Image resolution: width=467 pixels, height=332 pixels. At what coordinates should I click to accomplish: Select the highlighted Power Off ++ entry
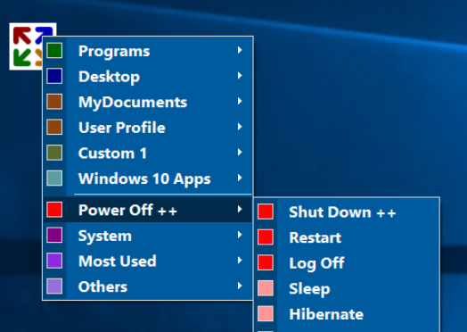click(x=148, y=210)
